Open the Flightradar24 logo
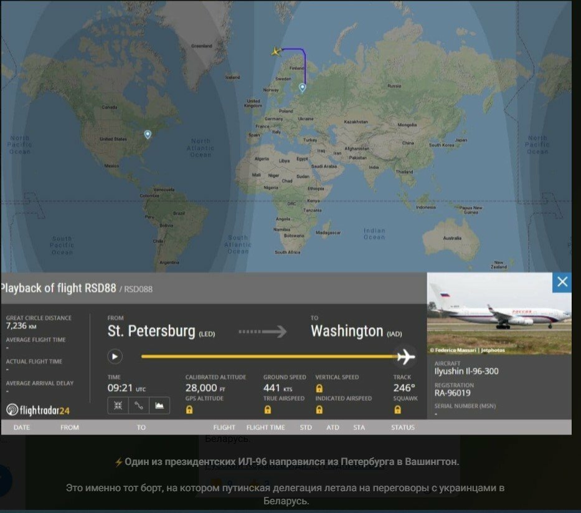This screenshot has width=581, height=513. point(38,410)
